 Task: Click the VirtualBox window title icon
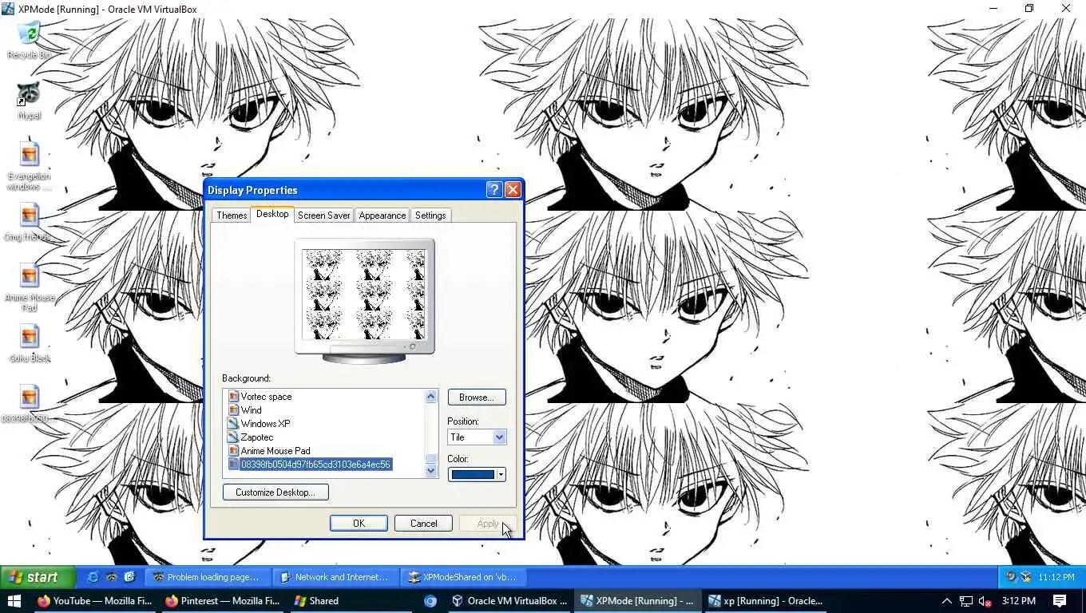pos(8,9)
